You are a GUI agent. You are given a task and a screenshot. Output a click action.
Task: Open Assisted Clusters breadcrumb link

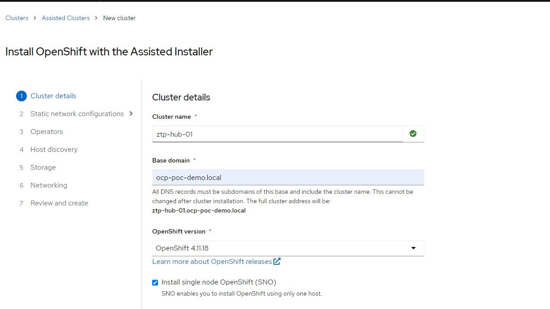coord(66,18)
